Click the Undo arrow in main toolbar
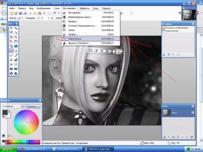The height and width of the screenshot is (152, 203). pos(54,13)
